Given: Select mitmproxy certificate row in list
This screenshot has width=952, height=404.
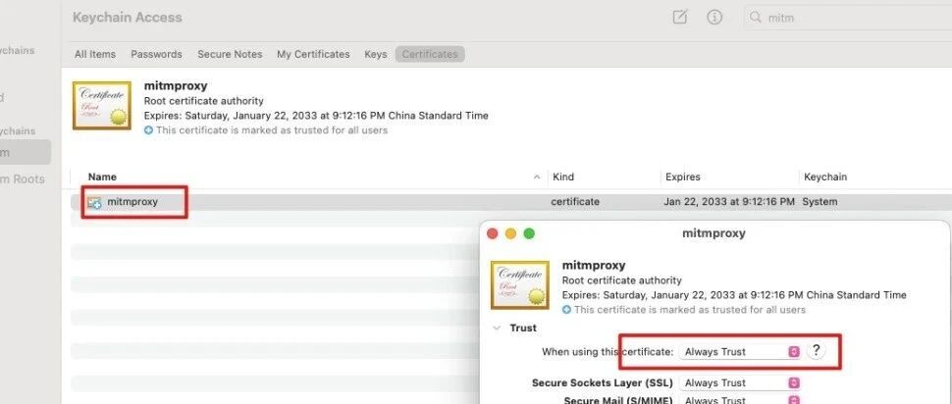Looking at the screenshot, I should coord(510,201).
